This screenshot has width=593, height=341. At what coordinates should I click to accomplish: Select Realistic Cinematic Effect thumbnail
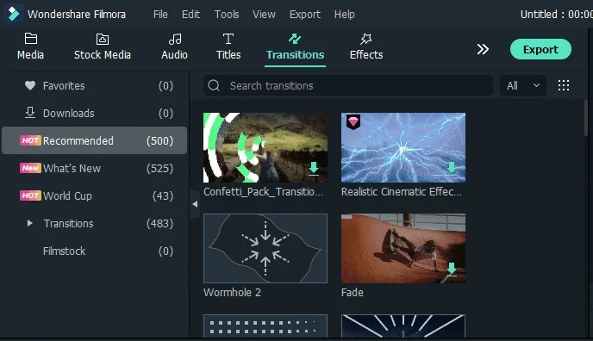403,147
